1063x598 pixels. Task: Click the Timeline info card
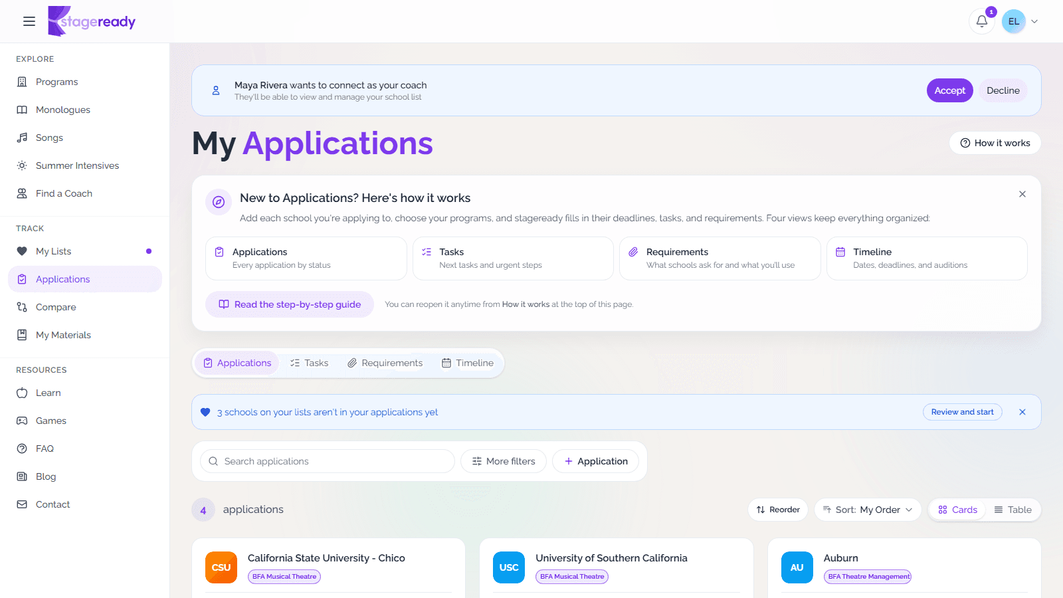click(927, 258)
